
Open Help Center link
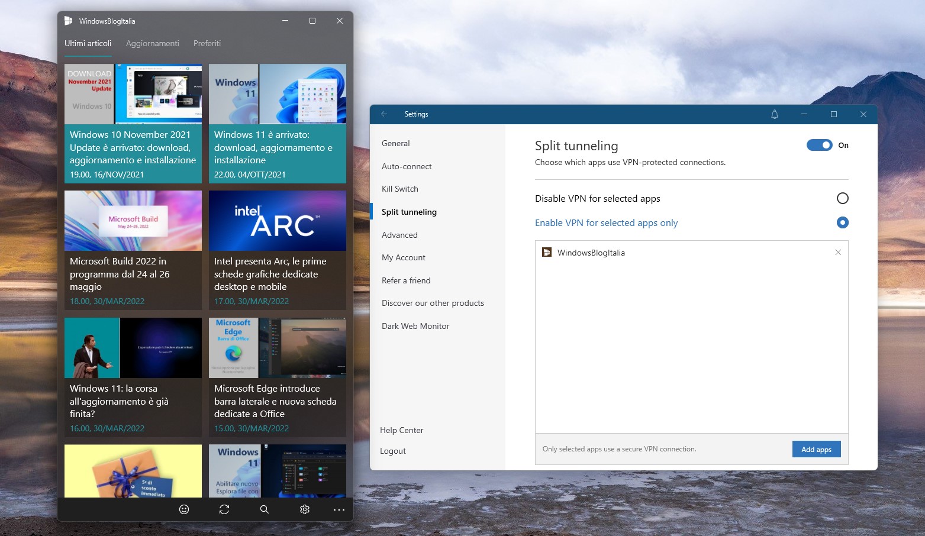pyautogui.click(x=401, y=430)
